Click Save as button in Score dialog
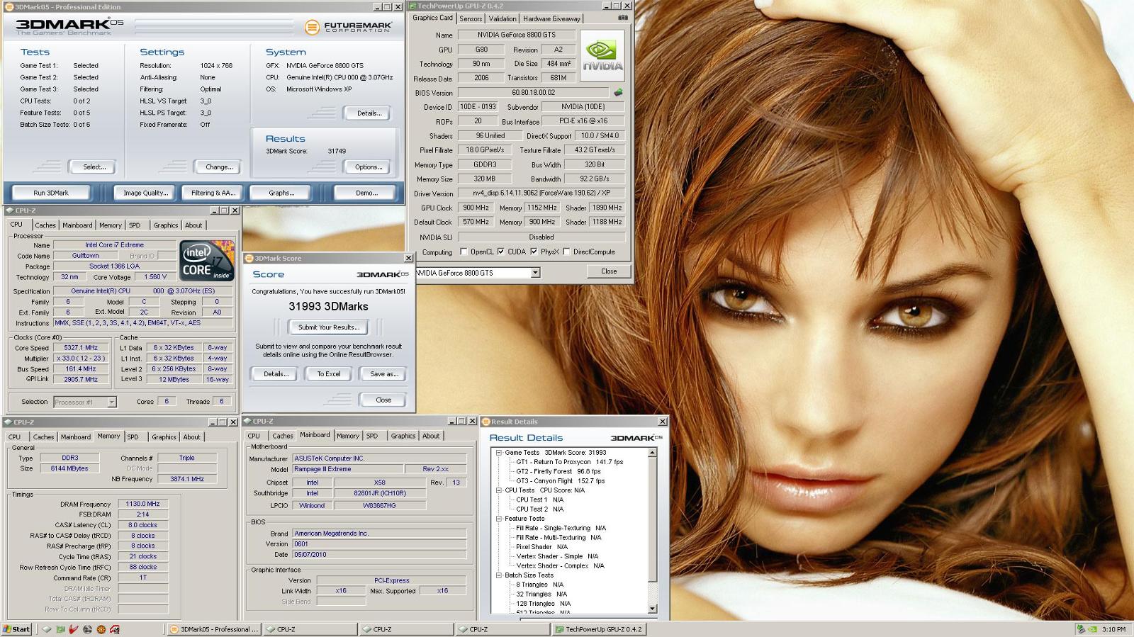The image size is (1134, 637). click(384, 374)
